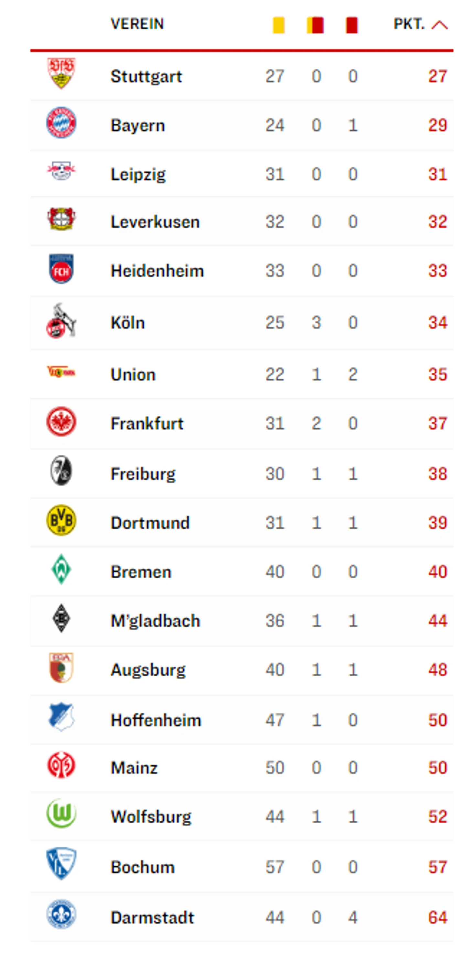Open RB Leipzig via its crest
Image resolution: width=472 pixels, height=955 pixels.
click(x=61, y=171)
